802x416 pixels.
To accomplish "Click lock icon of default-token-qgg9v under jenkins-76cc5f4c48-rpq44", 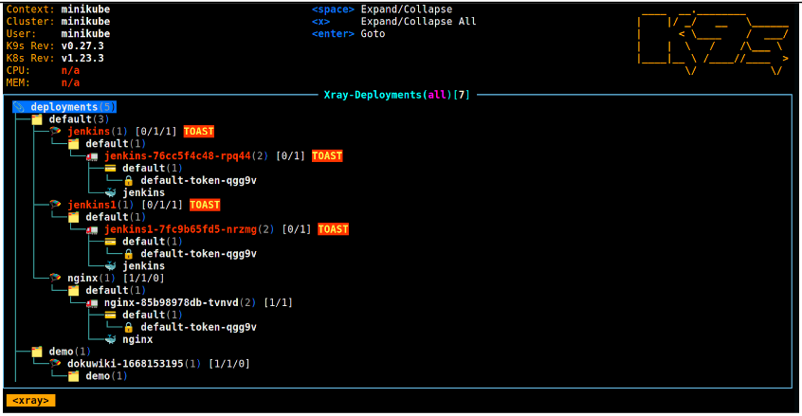I will point(128,180).
